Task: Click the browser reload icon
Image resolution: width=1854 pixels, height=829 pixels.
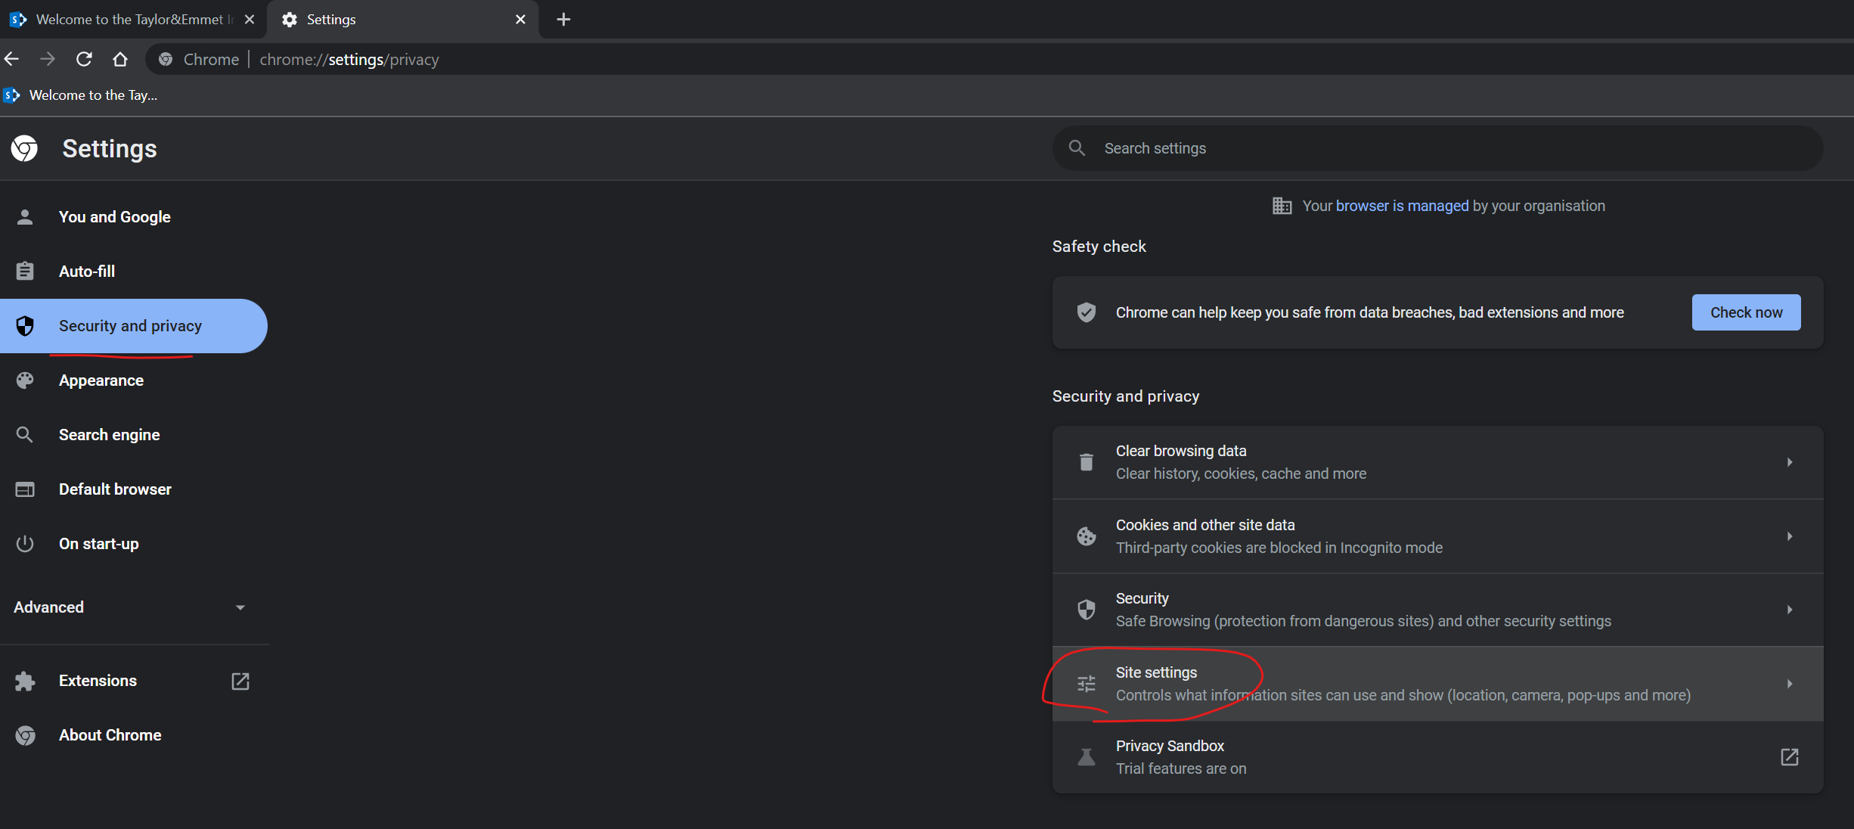Action: 84,59
